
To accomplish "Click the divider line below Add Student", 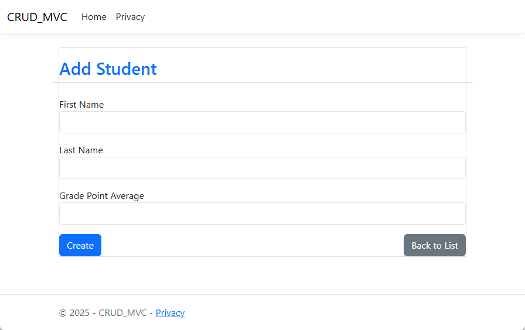I will click(262, 83).
